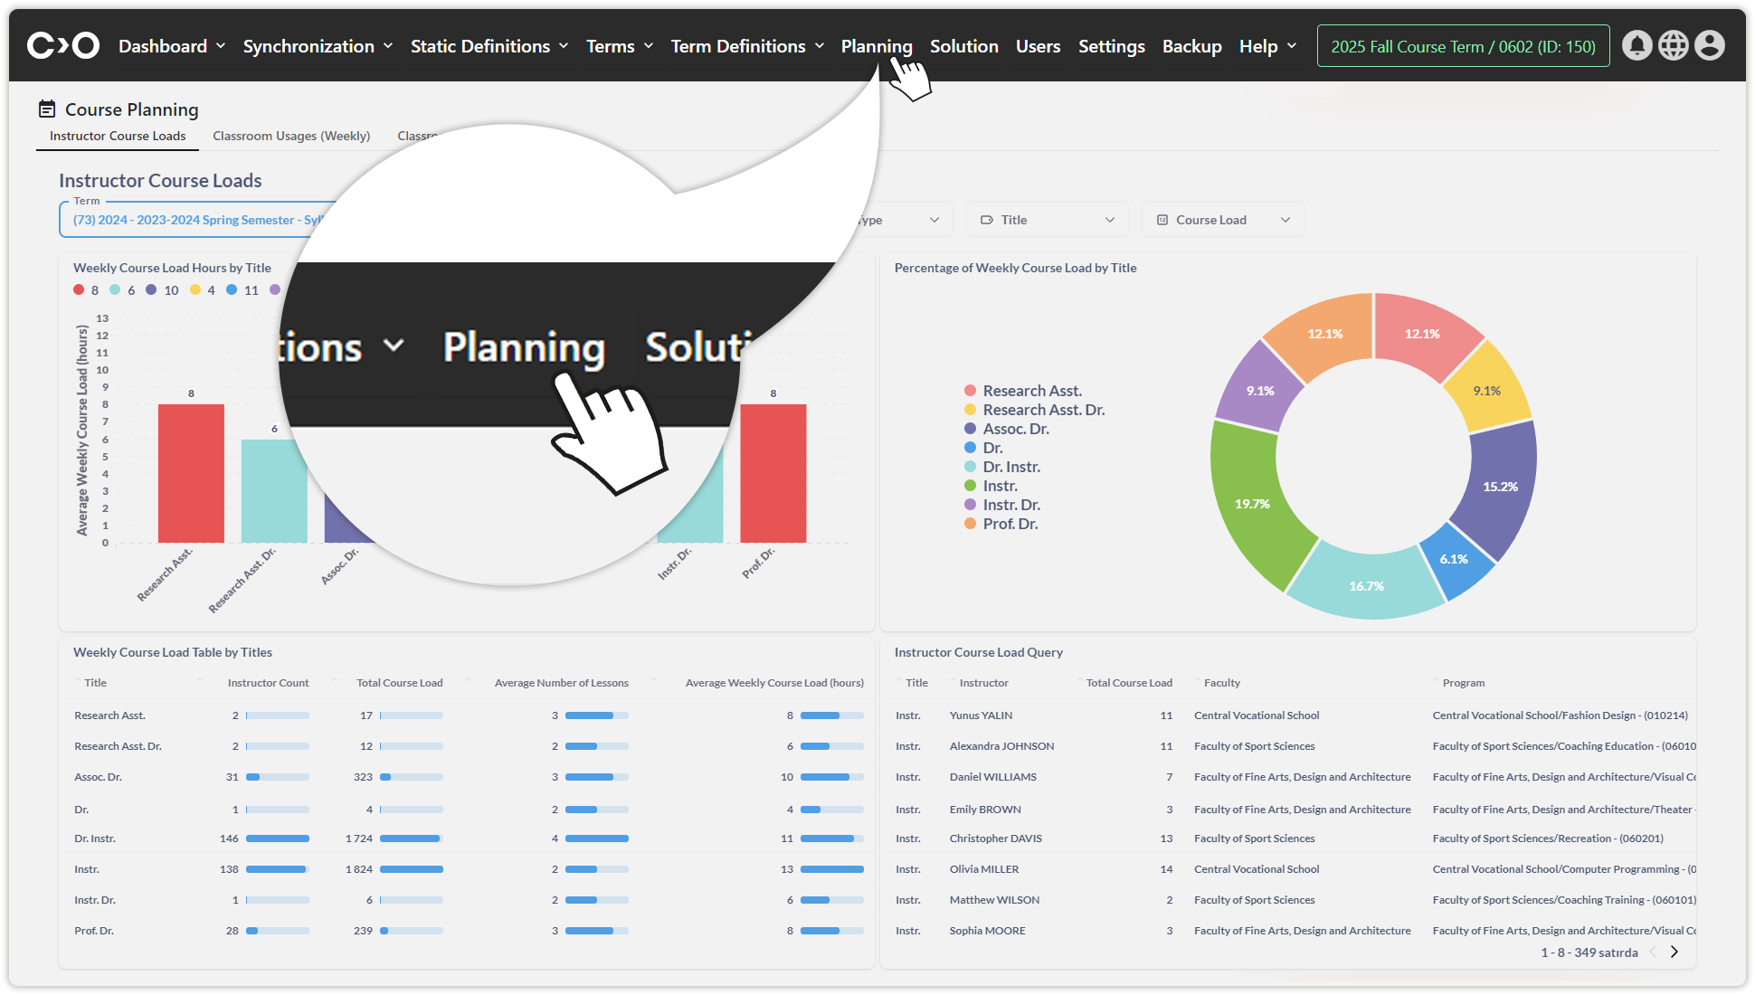Viewport: 1755px width, 995px height.
Task: Sort query table by Faculty column
Action: click(x=1221, y=683)
